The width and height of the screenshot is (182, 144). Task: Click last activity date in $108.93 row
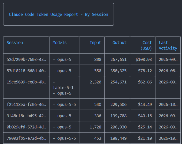click(168, 59)
